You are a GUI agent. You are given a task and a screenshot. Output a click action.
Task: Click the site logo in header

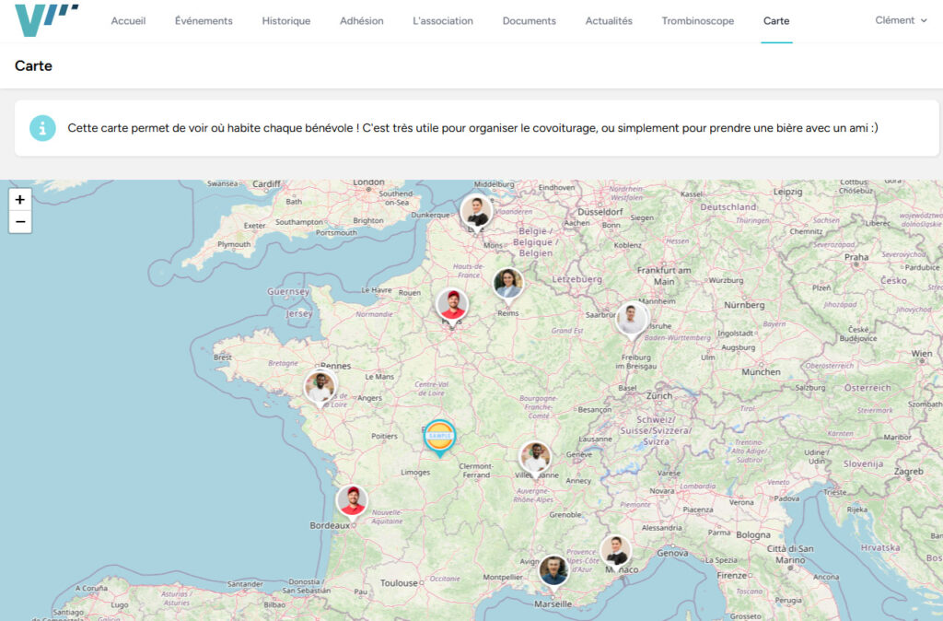point(46,20)
